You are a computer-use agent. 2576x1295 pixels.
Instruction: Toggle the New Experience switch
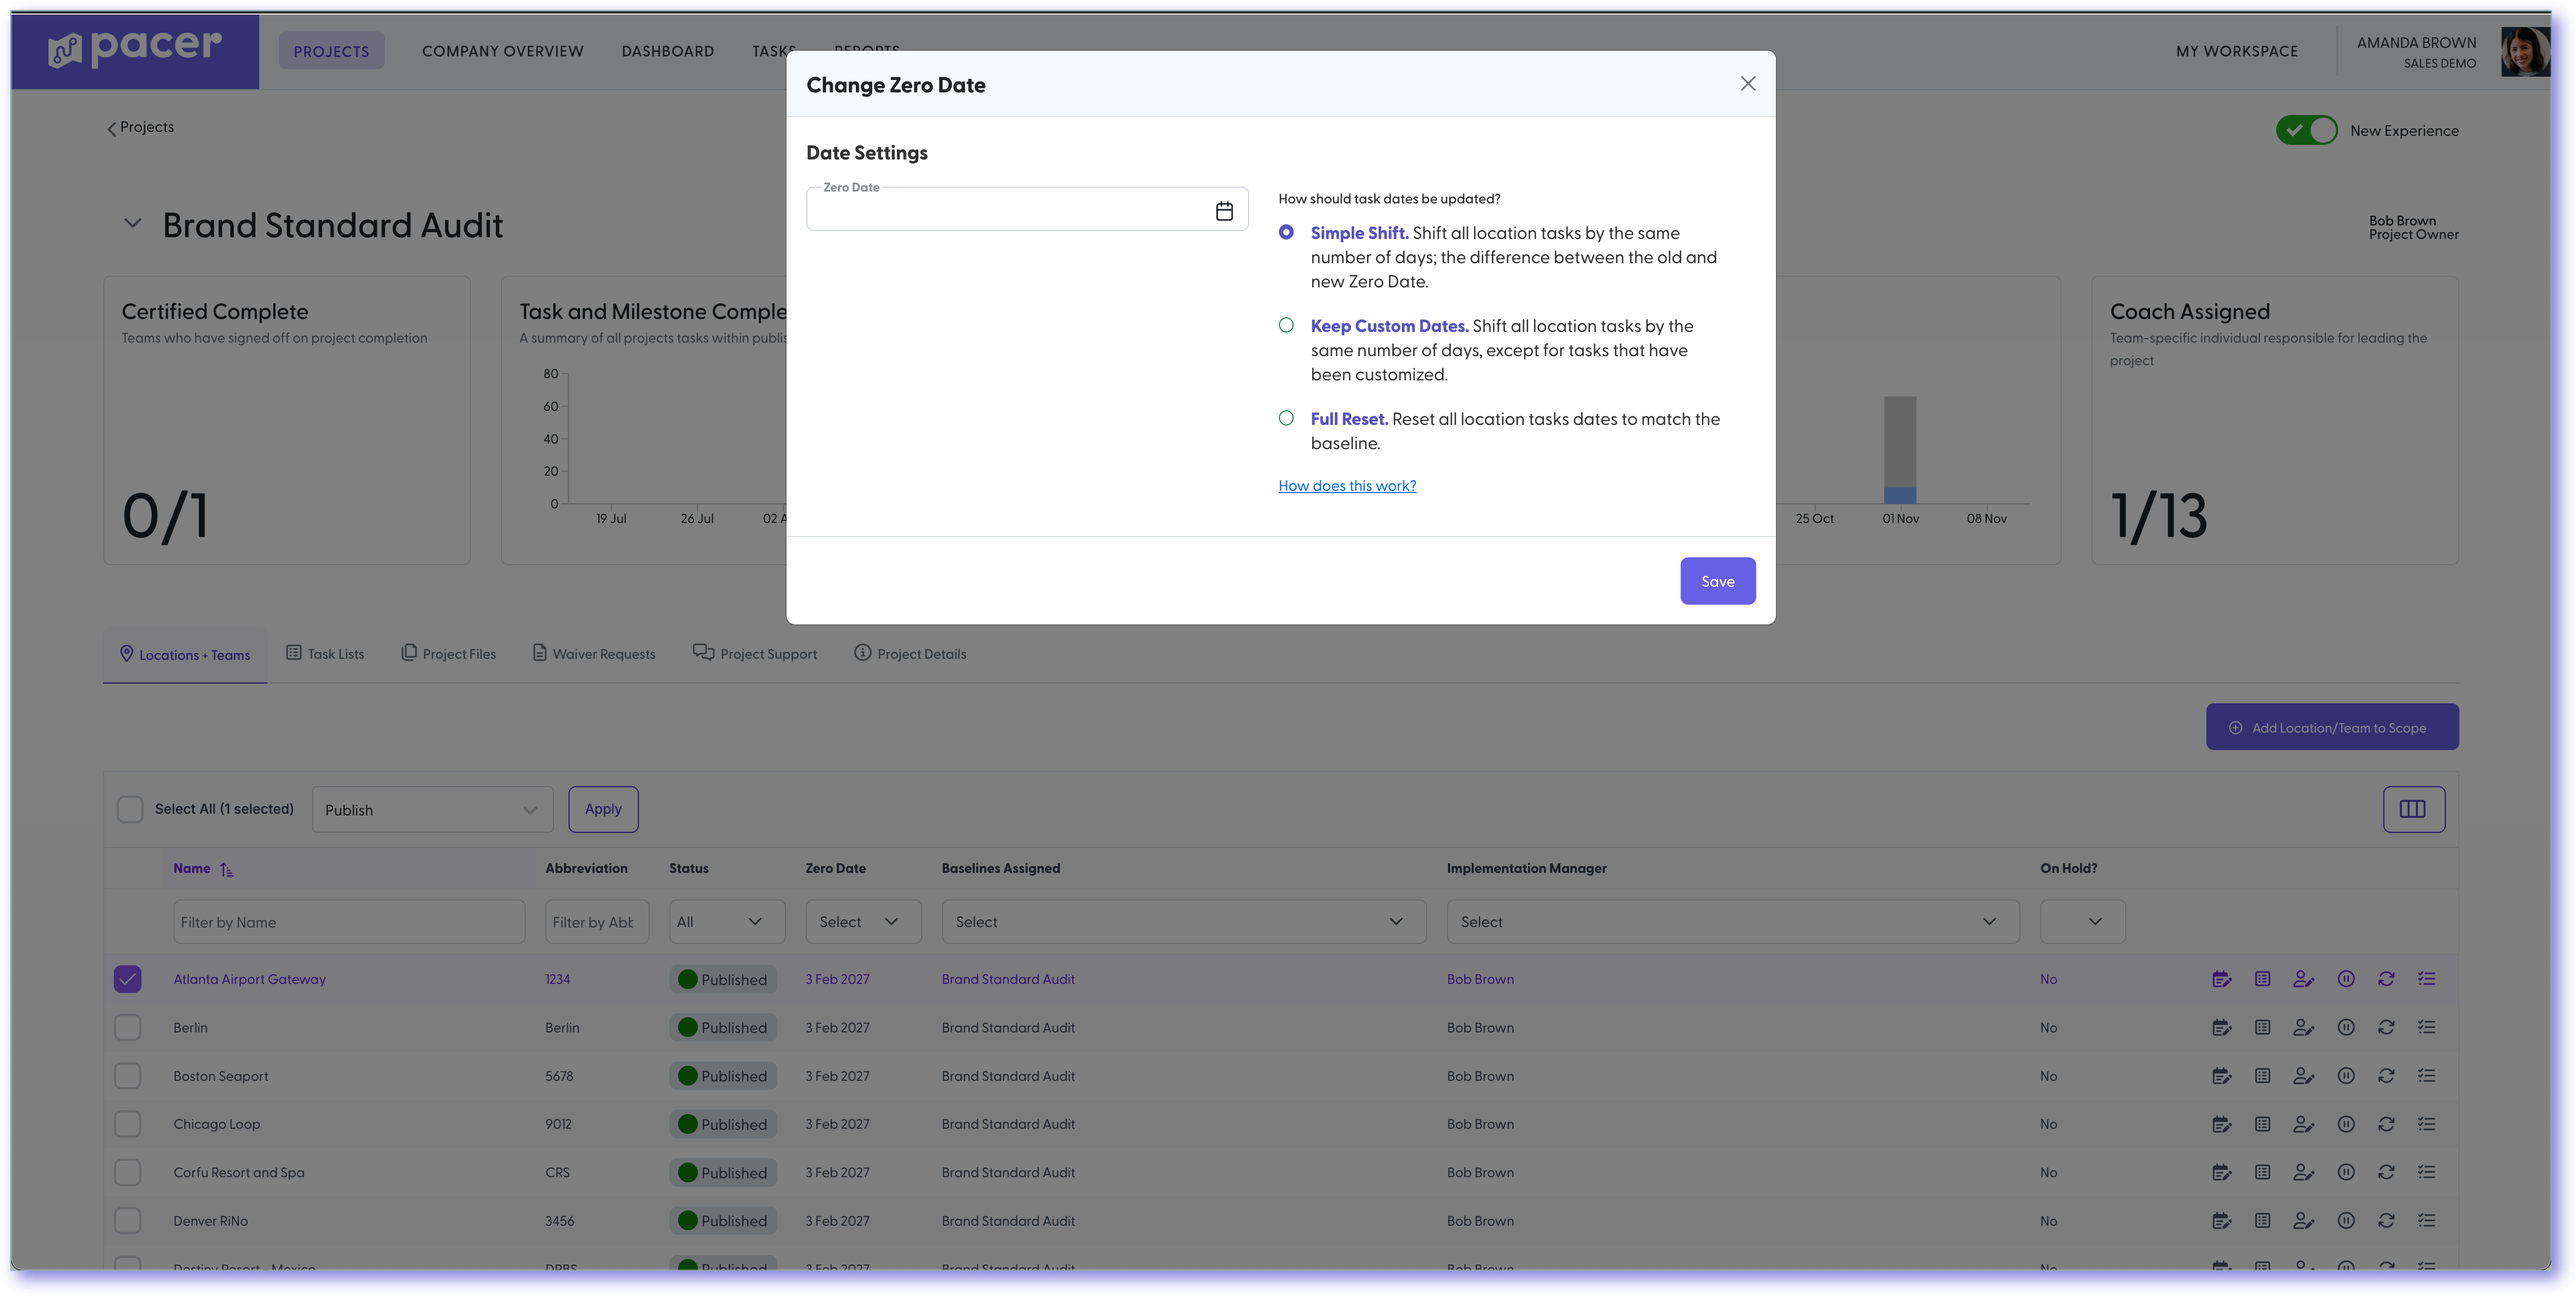[2306, 130]
